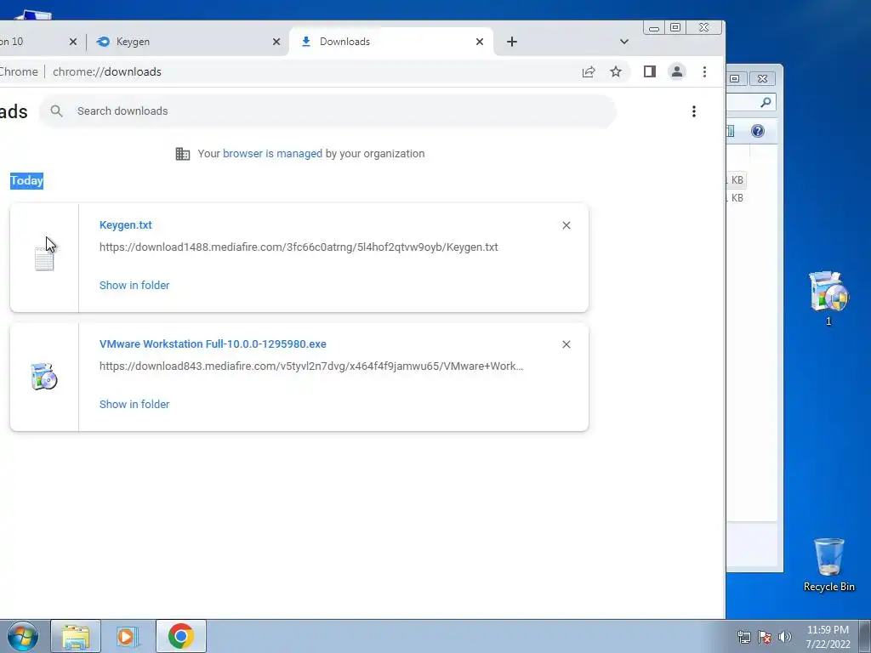Click the clock showing 11:59 PM
The image size is (871, 653).
(828, 637)
